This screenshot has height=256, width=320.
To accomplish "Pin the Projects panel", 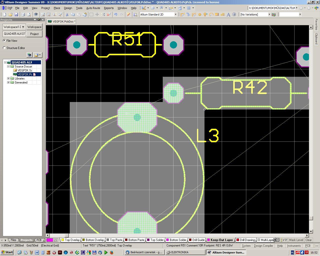I will (39, 19).
